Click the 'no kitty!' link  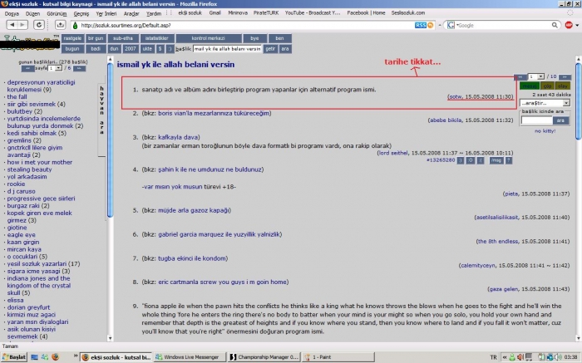pyautogui.click(x=545, y=131)
